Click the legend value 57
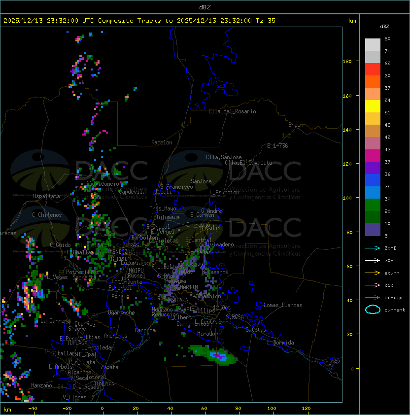This screenshot has width=410, height=415. (x=387, y=88)
